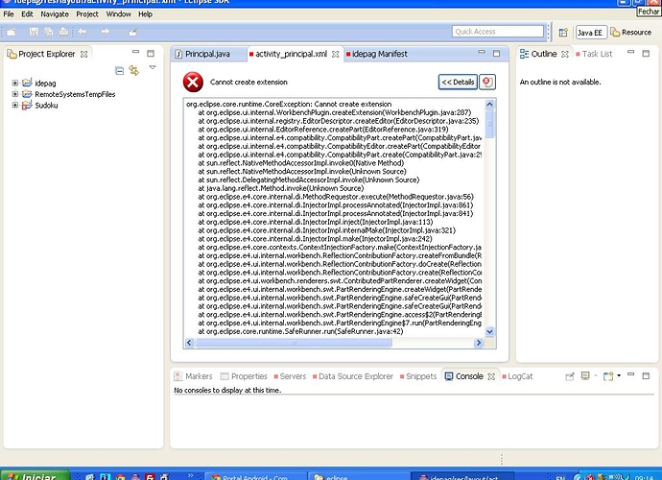Click the stack trace scroll up arrow
Viewport: 662px width, 480px height.
(489, 104)
